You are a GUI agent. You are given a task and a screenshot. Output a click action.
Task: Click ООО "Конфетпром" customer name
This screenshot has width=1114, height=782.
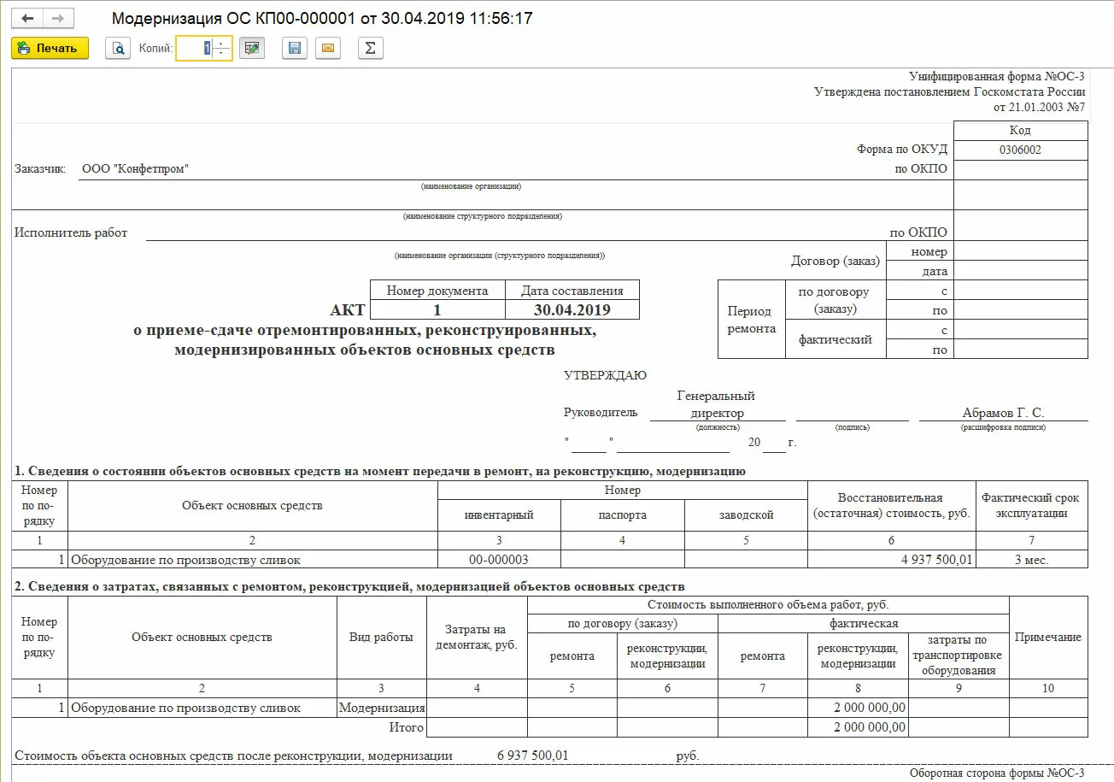tap(135, 168)
